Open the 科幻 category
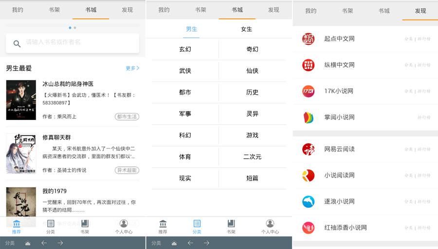 point(185,135)
